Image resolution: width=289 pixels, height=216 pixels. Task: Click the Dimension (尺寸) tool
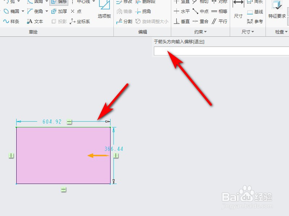coord(238,9)
